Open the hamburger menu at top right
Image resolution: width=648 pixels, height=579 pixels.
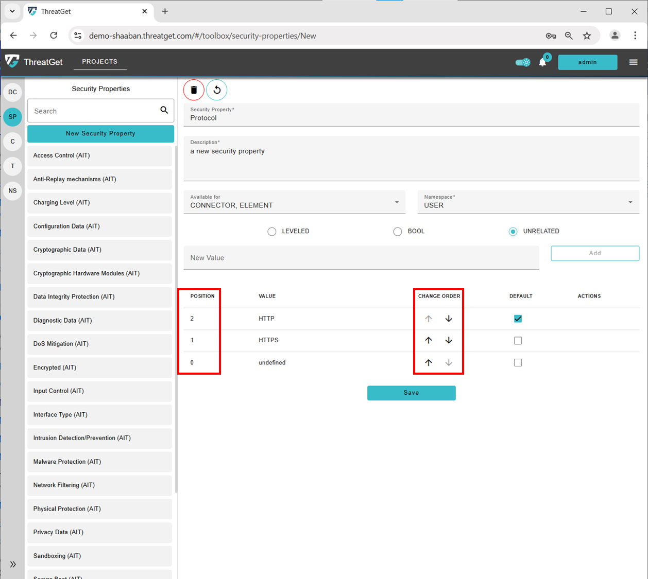(x=633, y=62)
